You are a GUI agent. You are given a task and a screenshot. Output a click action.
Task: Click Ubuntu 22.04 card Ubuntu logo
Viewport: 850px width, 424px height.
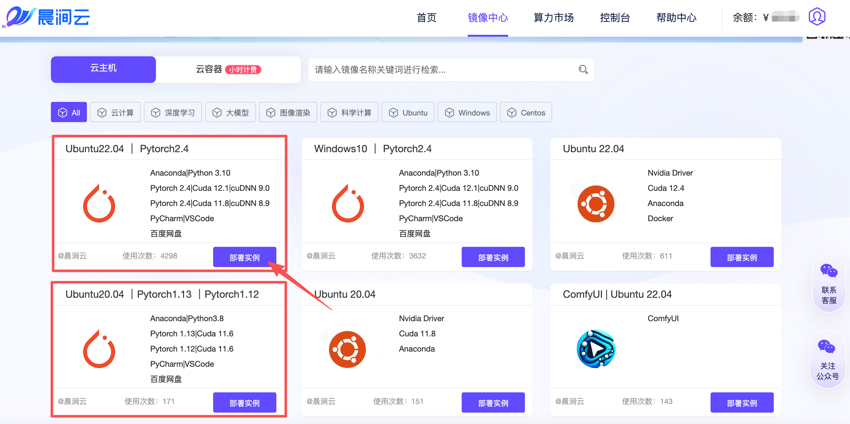click(596, 203)
